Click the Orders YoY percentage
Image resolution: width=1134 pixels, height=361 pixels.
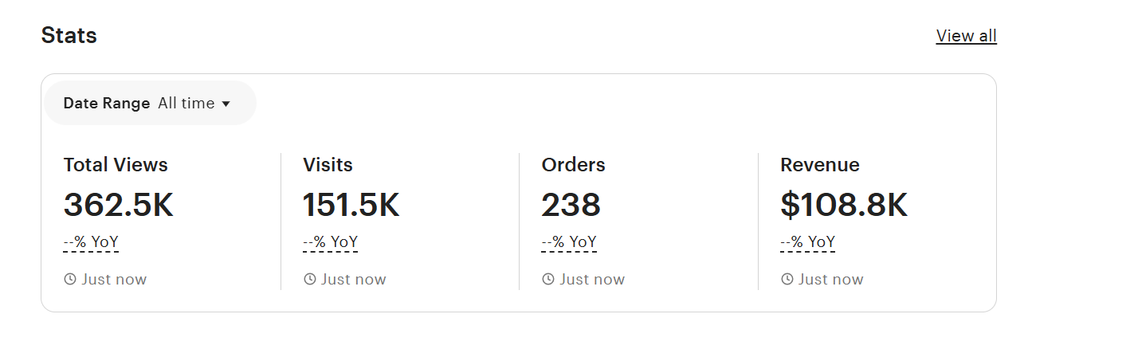569,242
